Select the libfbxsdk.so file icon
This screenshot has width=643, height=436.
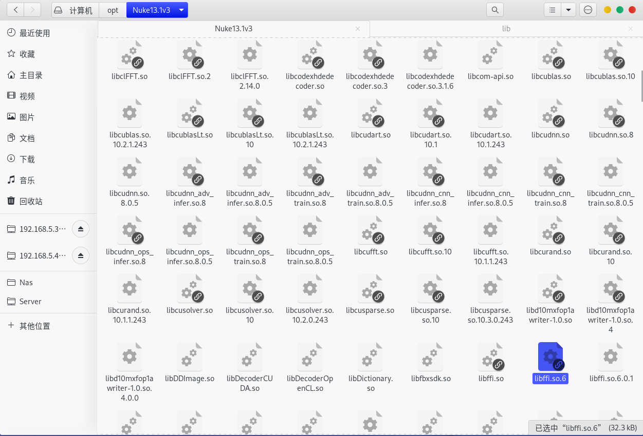pos(430,357)
